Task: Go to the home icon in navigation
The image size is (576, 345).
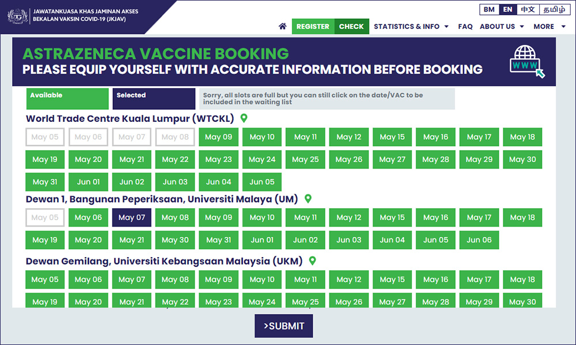Action: [282, 26]
